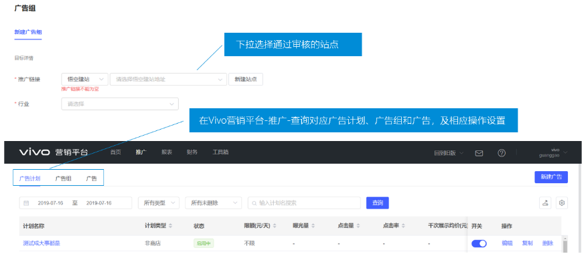Image resolution: width=582 pixels, height=262 pixels.
Task: Click 编辑 for 测试成大事都是
Action: (507, 243)
